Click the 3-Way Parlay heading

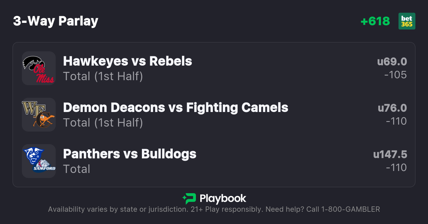coord(56,21)
